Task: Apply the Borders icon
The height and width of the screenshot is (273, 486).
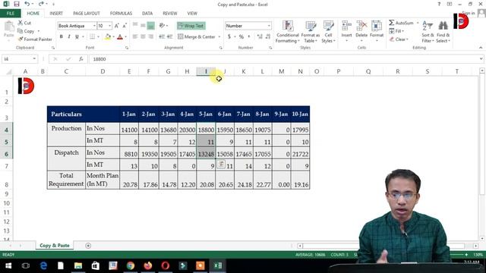Action: [x=92, y=37]
